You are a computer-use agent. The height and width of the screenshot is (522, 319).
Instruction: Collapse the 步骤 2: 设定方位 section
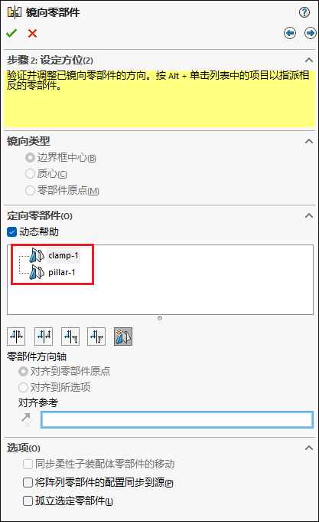[x=309, y=60]
